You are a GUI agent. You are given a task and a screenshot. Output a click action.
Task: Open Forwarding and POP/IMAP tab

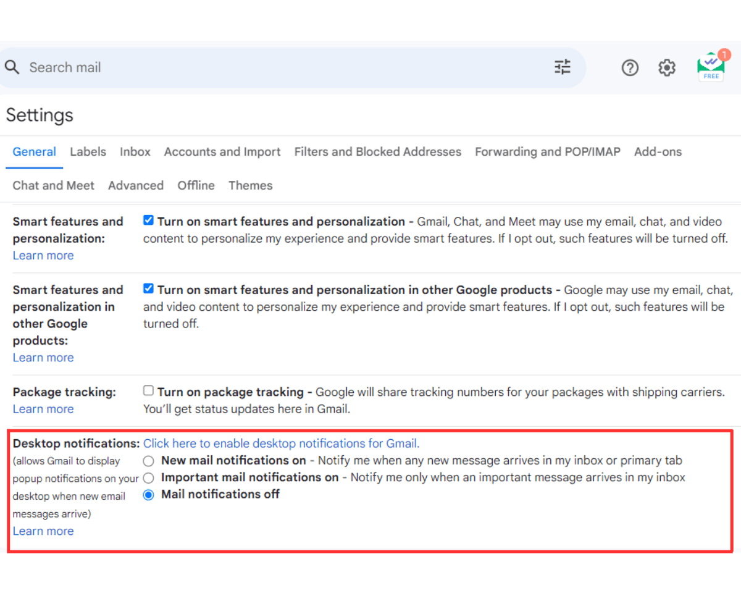548,152
